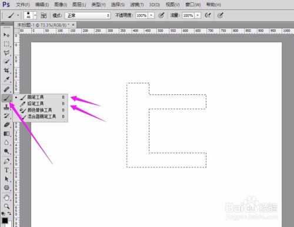The height and width of the screenshot is (227, 294).
Task: Select the Shape tool
Action: point(6,188)
